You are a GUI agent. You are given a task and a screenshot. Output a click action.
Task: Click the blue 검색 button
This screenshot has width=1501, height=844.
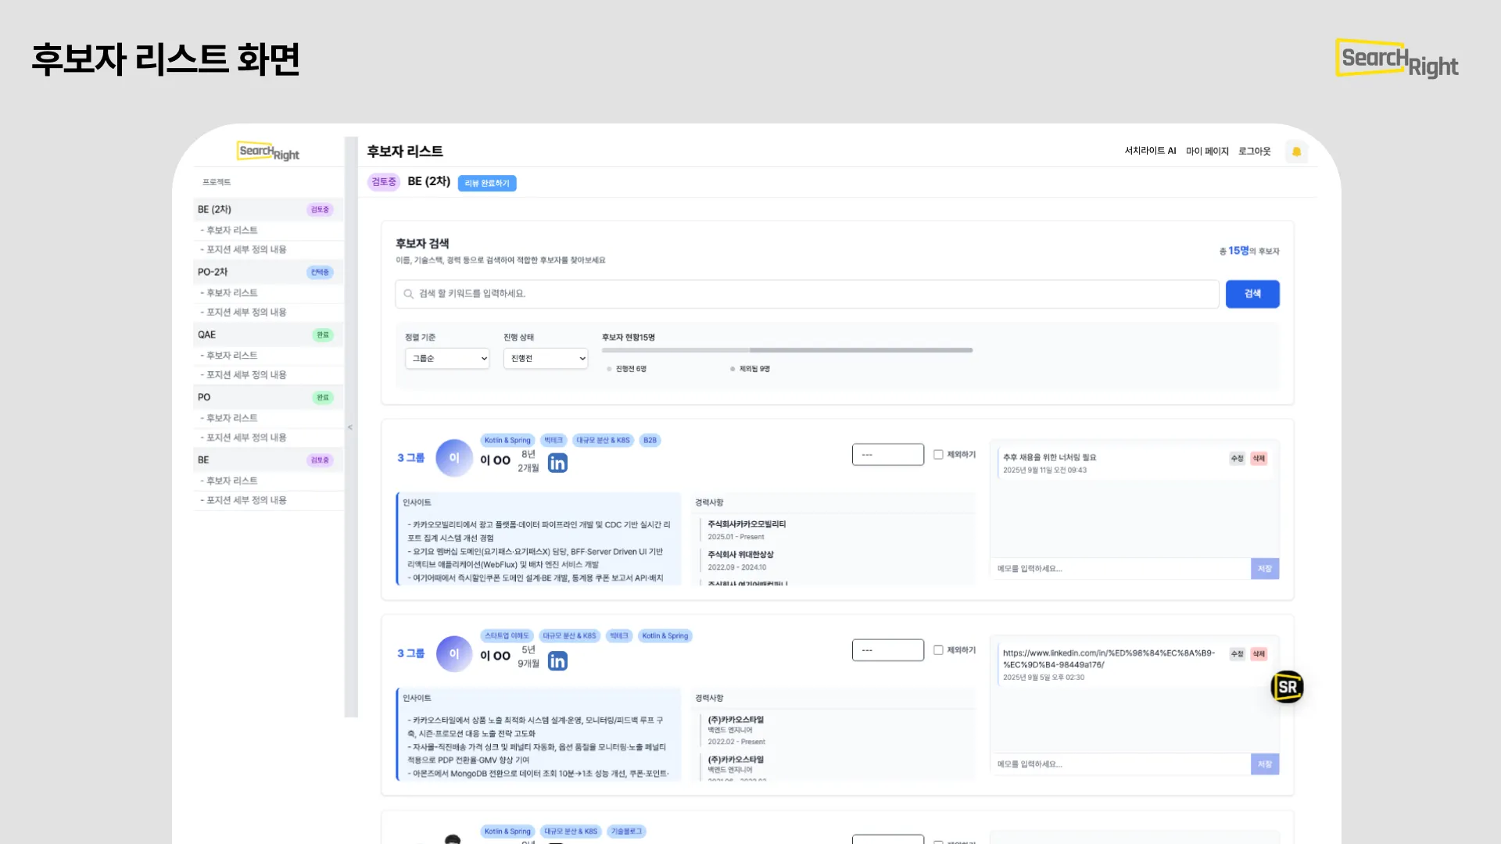(x=1252, y=294)
